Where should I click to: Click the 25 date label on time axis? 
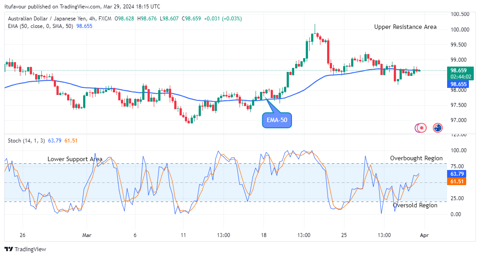tap(344, 235)
